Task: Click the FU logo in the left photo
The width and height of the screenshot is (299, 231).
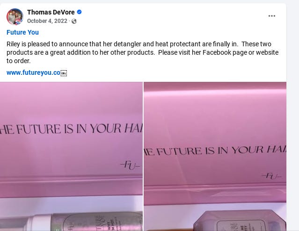Action: 130,165
